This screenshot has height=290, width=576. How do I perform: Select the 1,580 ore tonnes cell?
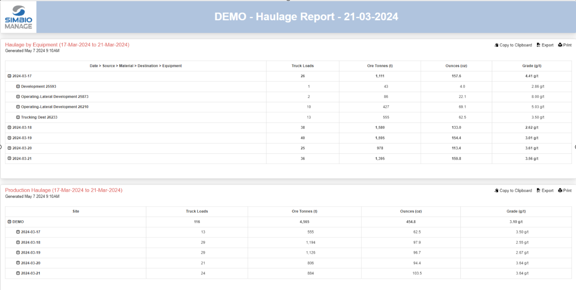point(380,128)
